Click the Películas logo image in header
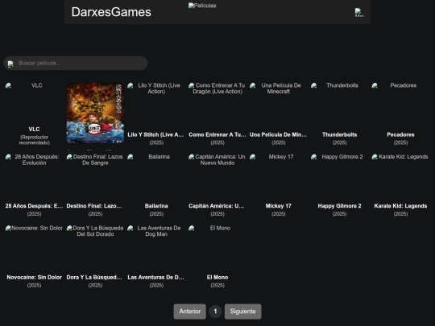 (202, 6)
